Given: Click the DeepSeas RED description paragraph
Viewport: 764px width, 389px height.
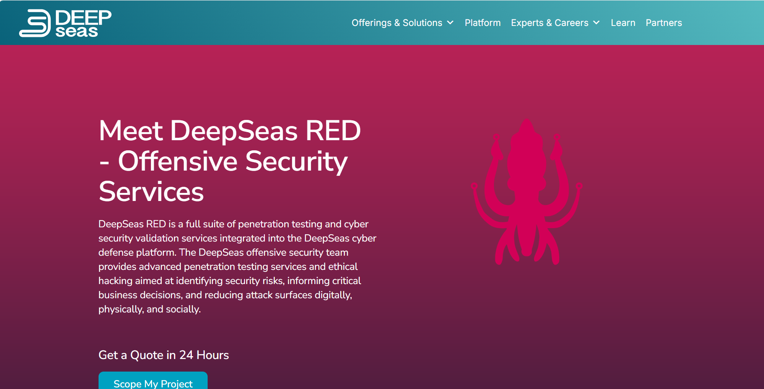Looking at the screenshot, I should [x=237, y=267].
